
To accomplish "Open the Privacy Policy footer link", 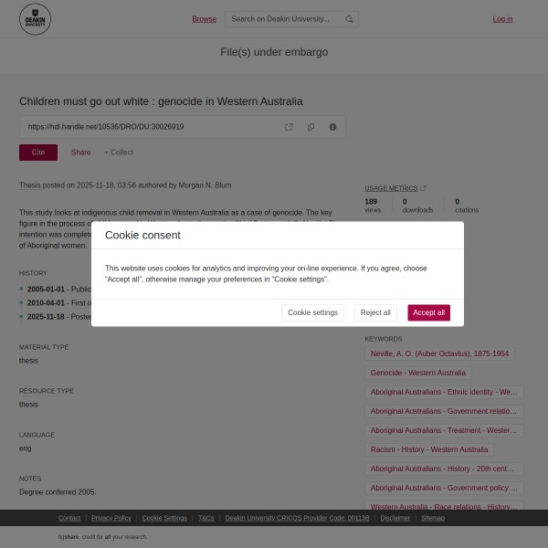I will [x=111, y=518].
